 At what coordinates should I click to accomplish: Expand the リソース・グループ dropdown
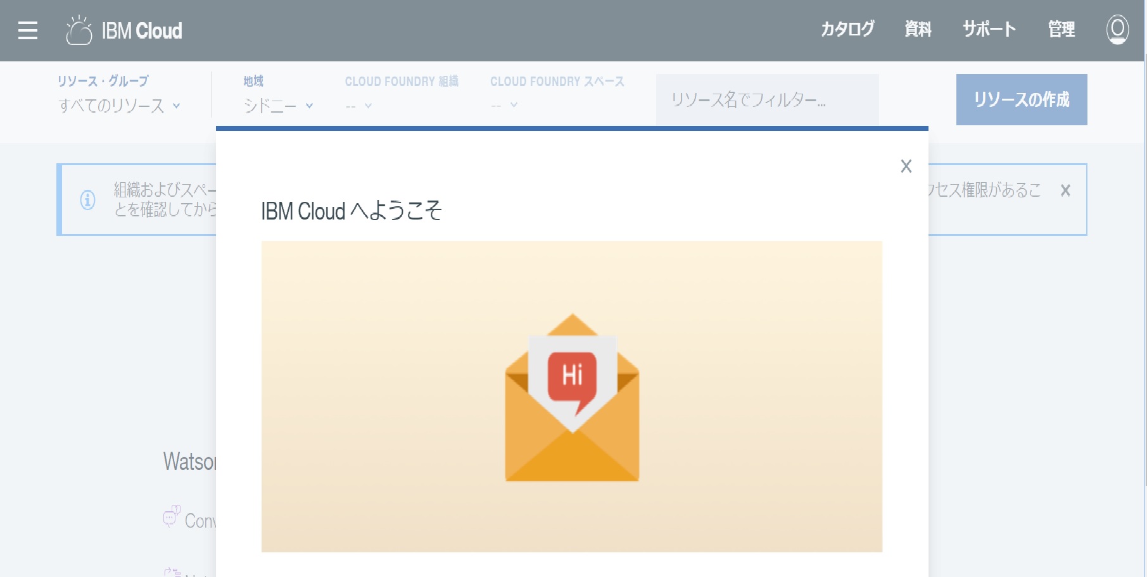click(x=120, y=106)
